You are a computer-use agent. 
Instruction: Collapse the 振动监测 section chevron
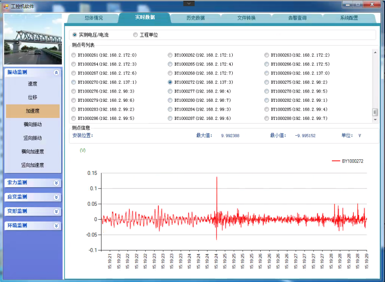pos(56,72)
